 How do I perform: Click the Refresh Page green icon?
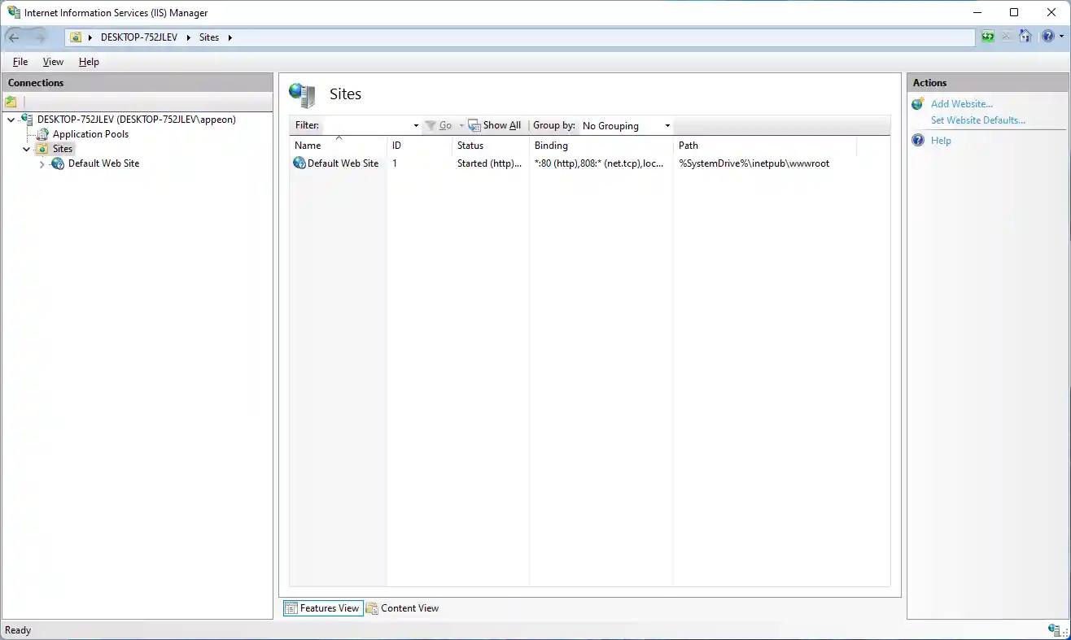click(987, 37)
